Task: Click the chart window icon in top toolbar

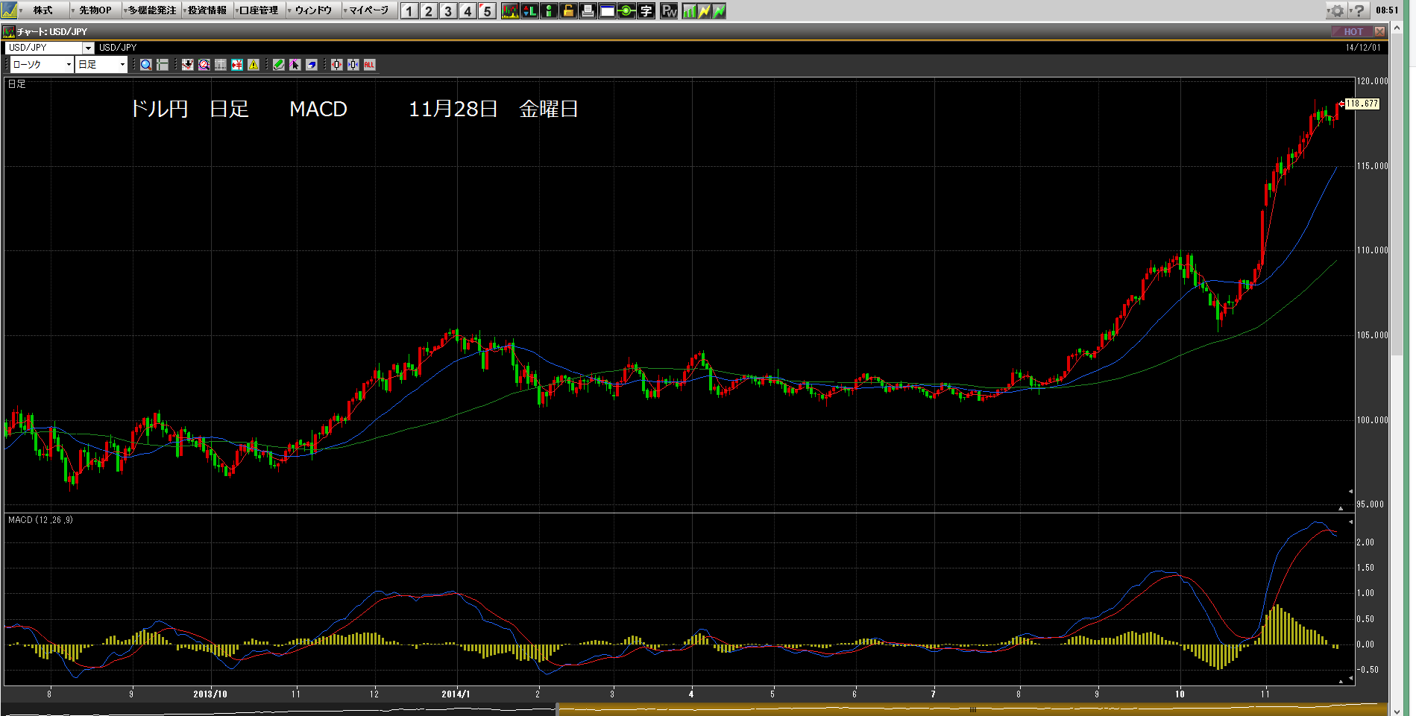Action: tap(510, 11)
